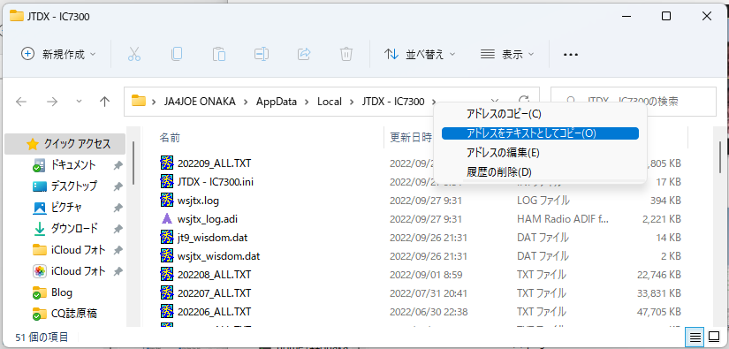Select the file 202206_ALL.TXT
The height and width of the screenshot is (349, 729).
[215, 311]
